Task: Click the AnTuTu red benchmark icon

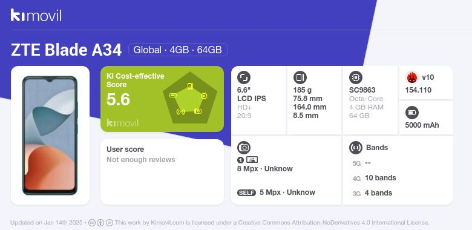Action: (x=412, y=77)
